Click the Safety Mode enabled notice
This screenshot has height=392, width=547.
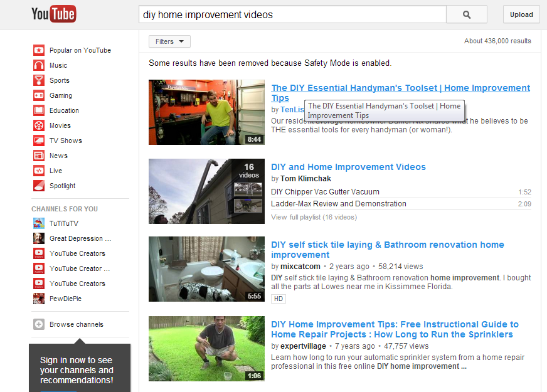[270, 63]
